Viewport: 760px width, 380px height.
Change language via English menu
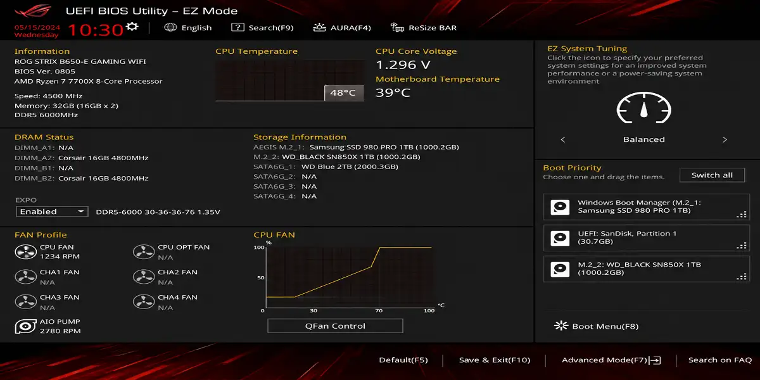coord(196,27)
